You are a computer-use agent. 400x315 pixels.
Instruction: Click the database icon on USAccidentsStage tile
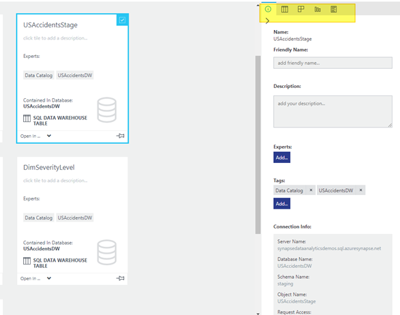[107, 110]
